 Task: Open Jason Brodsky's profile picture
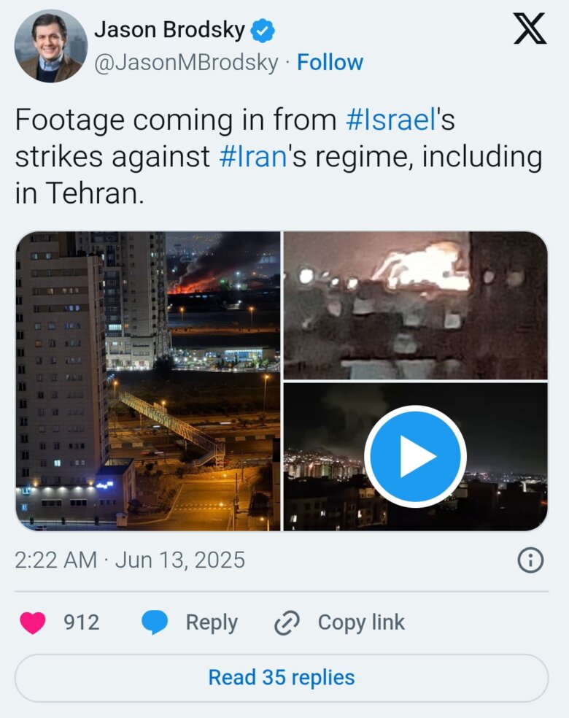(x=51, y=46)
